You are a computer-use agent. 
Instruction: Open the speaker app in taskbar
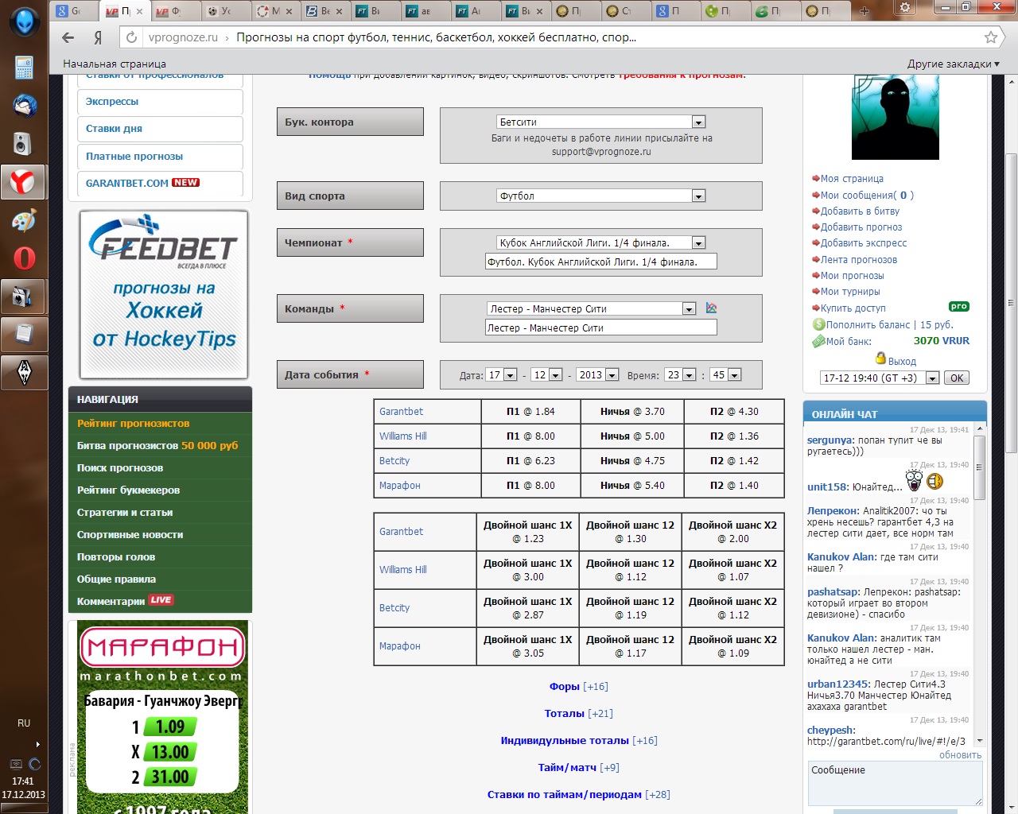23,143
